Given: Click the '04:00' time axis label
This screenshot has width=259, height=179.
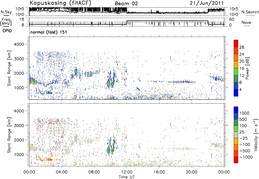Looking at the screenshot, I should (62, 172).
